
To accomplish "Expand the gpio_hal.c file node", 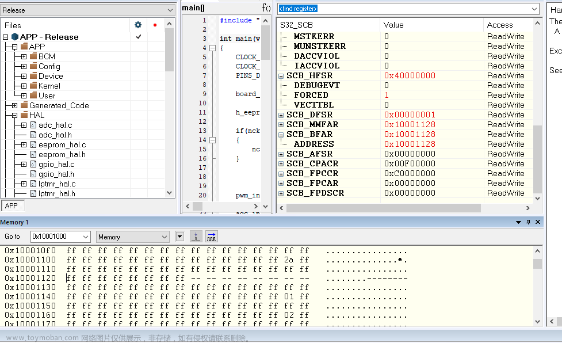I will (x=24, y=164).
